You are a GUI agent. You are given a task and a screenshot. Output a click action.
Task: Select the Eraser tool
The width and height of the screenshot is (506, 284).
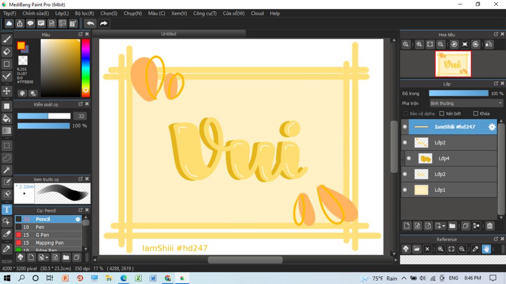(x=7, y=51)
